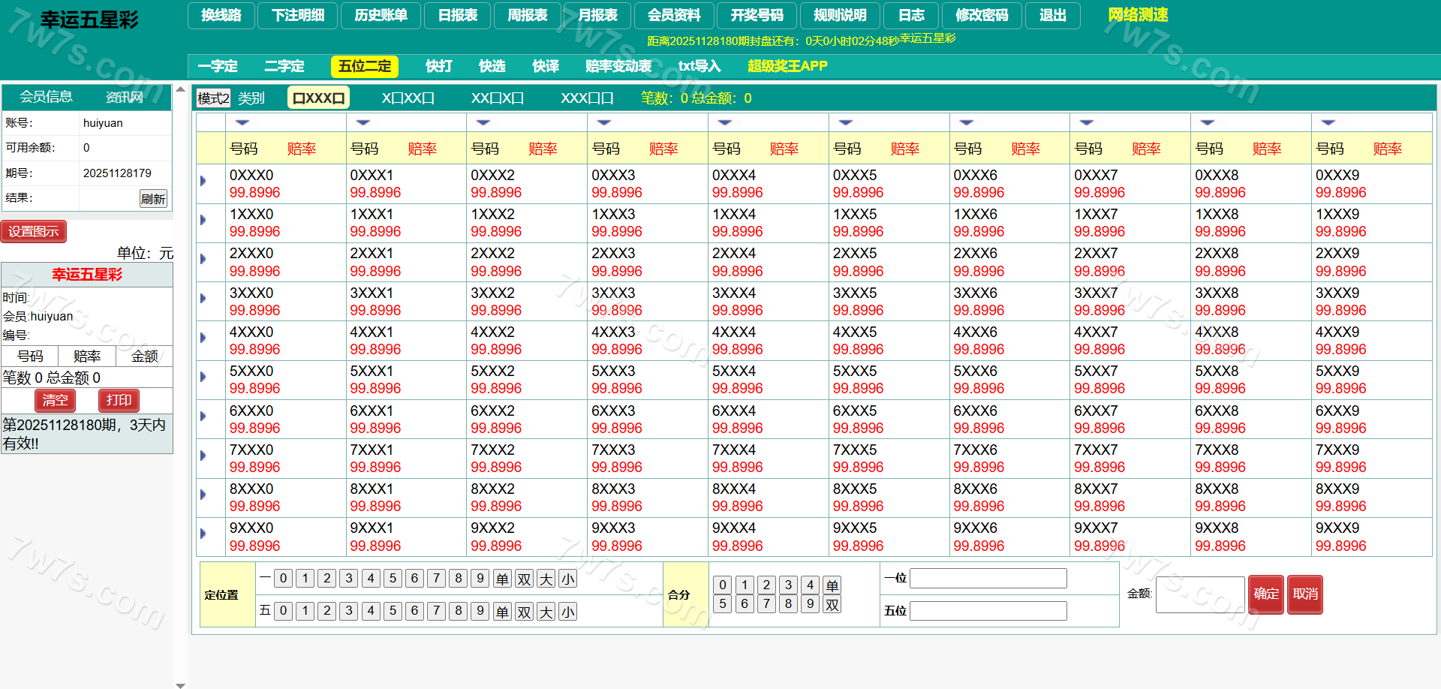Expand the dropdown arrow above the 0XXX0 column
1441x689 pixels.
[x=242, y=122]
